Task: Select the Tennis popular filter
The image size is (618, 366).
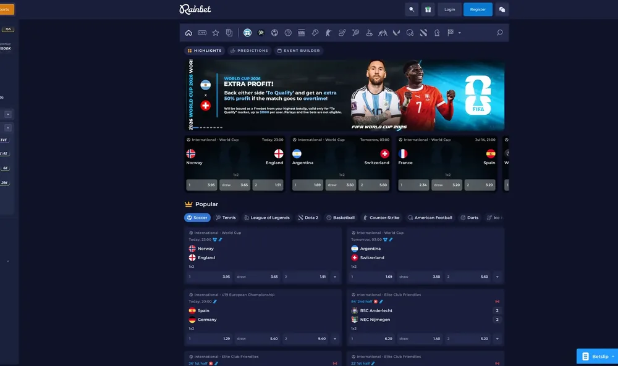Action: pyautogui.click(x=226, y=218)
